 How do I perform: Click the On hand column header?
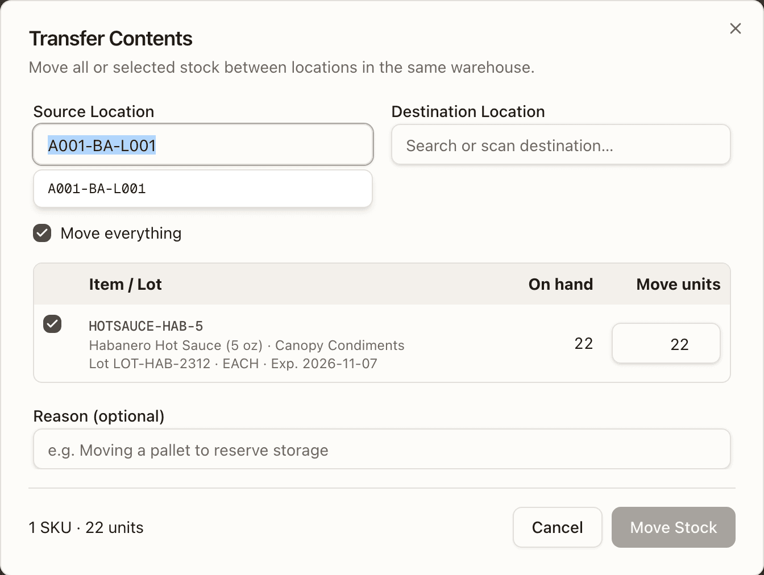[560, 284]
